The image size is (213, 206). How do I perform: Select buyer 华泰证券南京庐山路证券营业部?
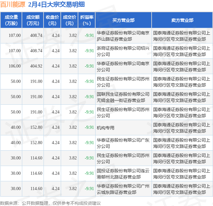[123, 36]
